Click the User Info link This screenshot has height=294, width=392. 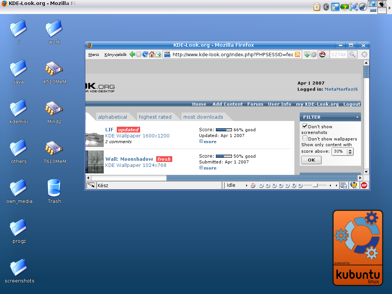[x=279, y=104]
